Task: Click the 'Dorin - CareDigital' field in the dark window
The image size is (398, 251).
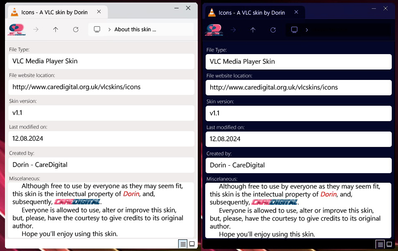Action: pyautogui.click(x=298, y=166)
